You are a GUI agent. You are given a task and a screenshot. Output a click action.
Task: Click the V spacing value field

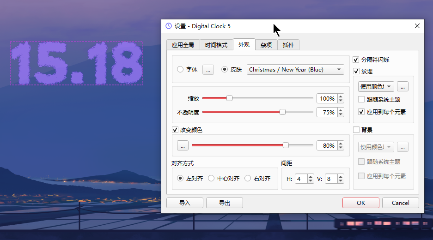tap(331, 179)
